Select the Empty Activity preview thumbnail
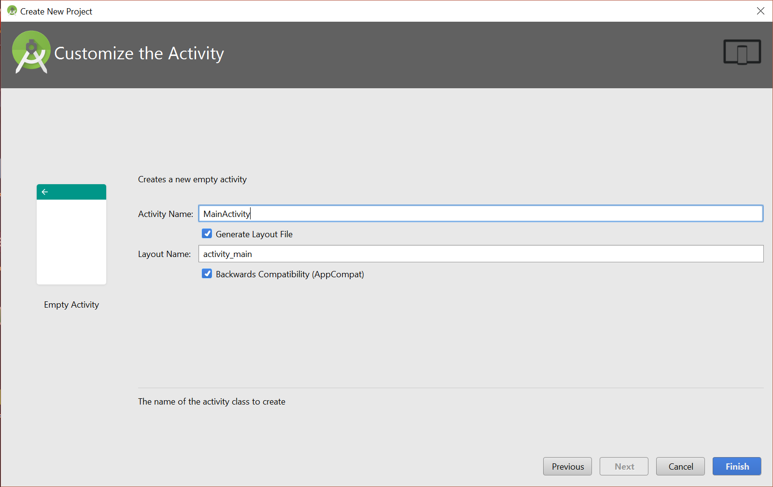This screenshot has height=487, width=773. (71, 234)
